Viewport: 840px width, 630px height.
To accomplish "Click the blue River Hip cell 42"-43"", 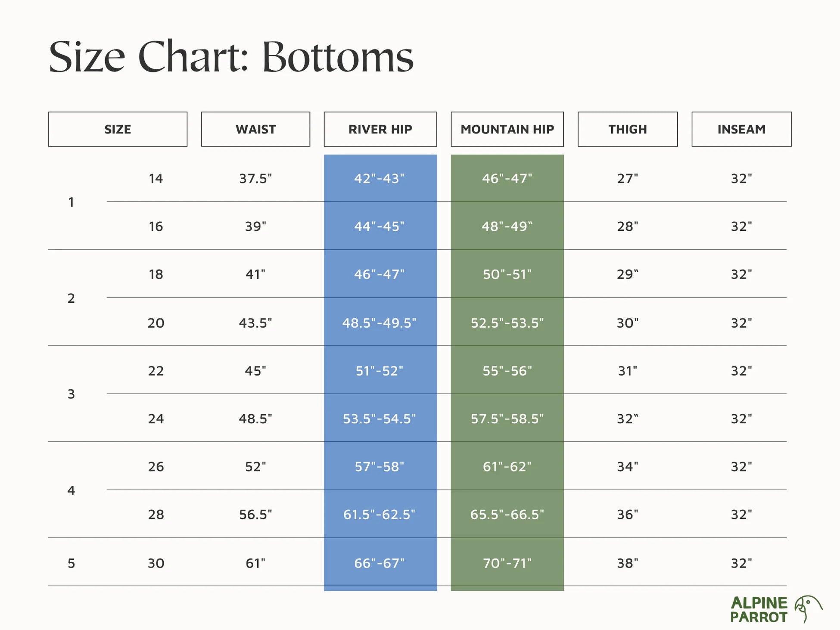I will pos(380,178).
